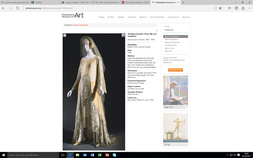Image resolution: width=253 pixels, height=158 pixels.
Task: Select Search Collections in sidebar
Action: tap(176, 37)
